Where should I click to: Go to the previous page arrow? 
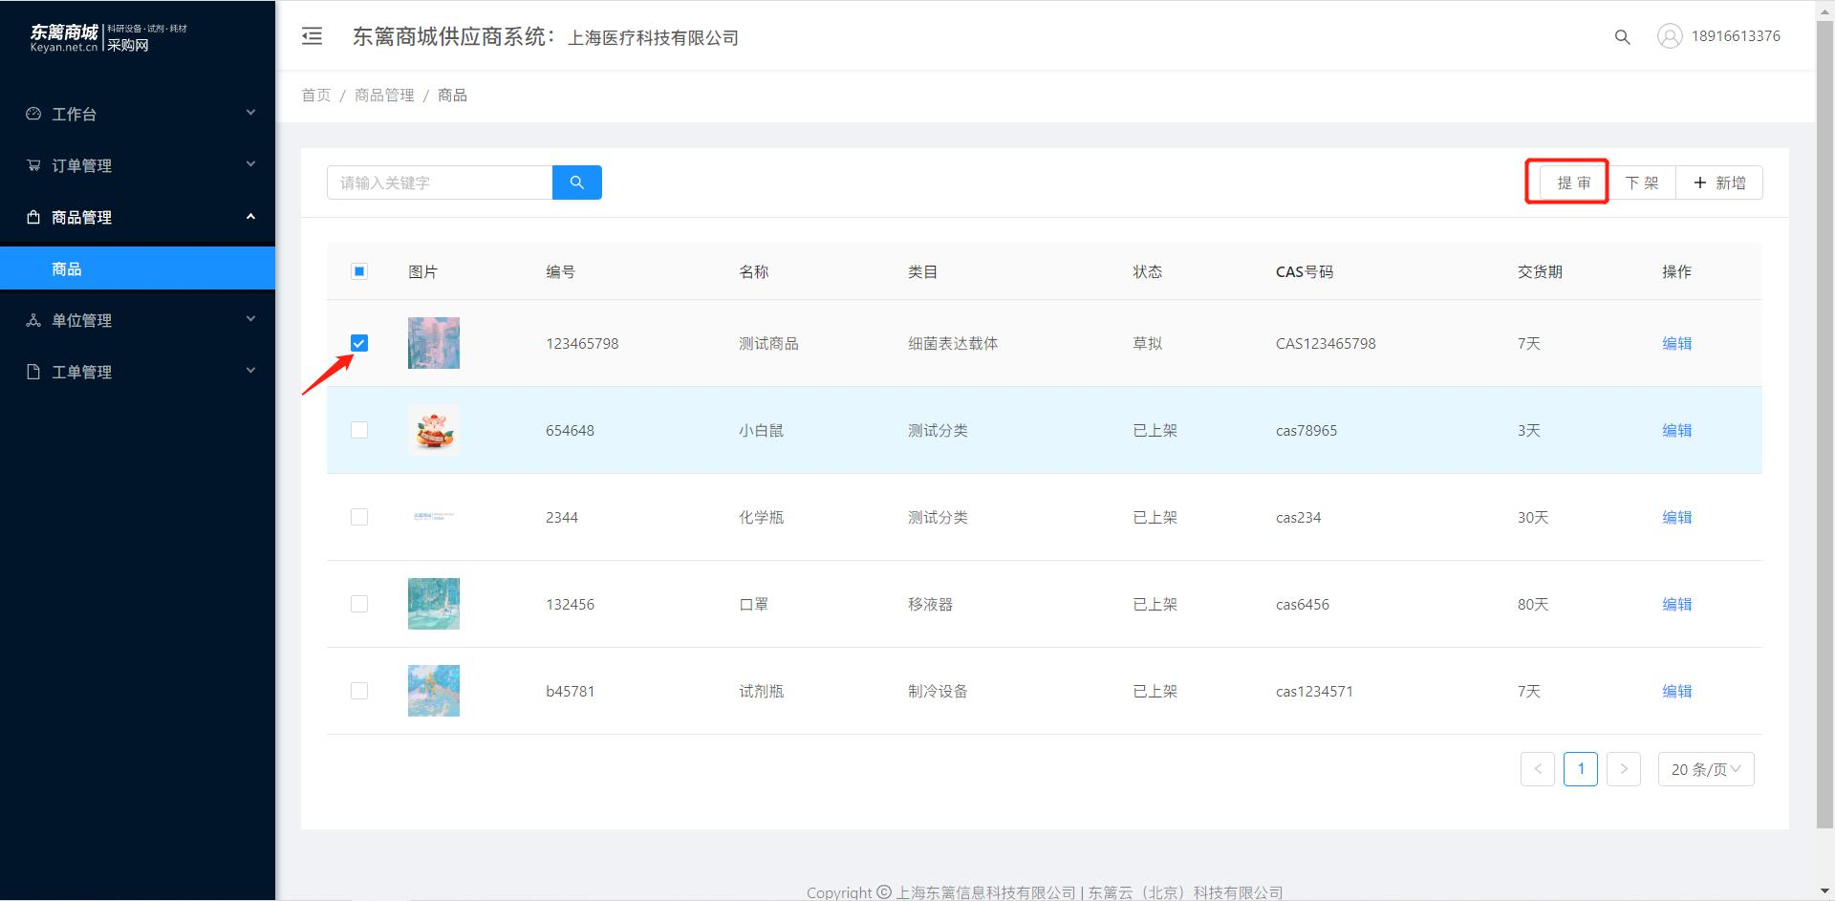pos(1538,769)
